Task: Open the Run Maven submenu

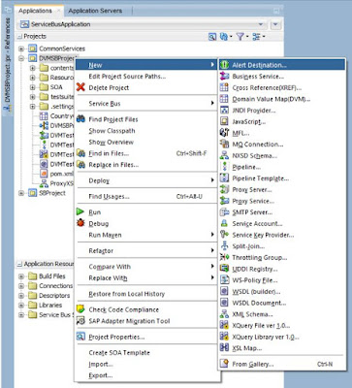Action: (146, 235)
